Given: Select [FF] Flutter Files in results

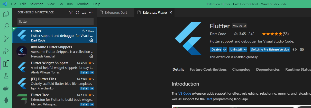Looking at the screenshot, I should pos(54,83).
